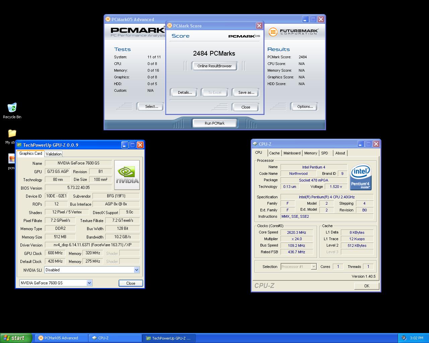Click the Rated FSB value 436.7 MHz
Screen dimensions: 429x343
point(297,252)
